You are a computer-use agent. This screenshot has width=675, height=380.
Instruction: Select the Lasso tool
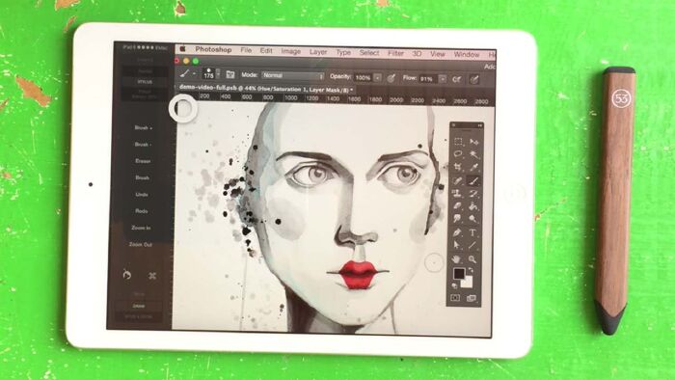click(x=458, y=154)
